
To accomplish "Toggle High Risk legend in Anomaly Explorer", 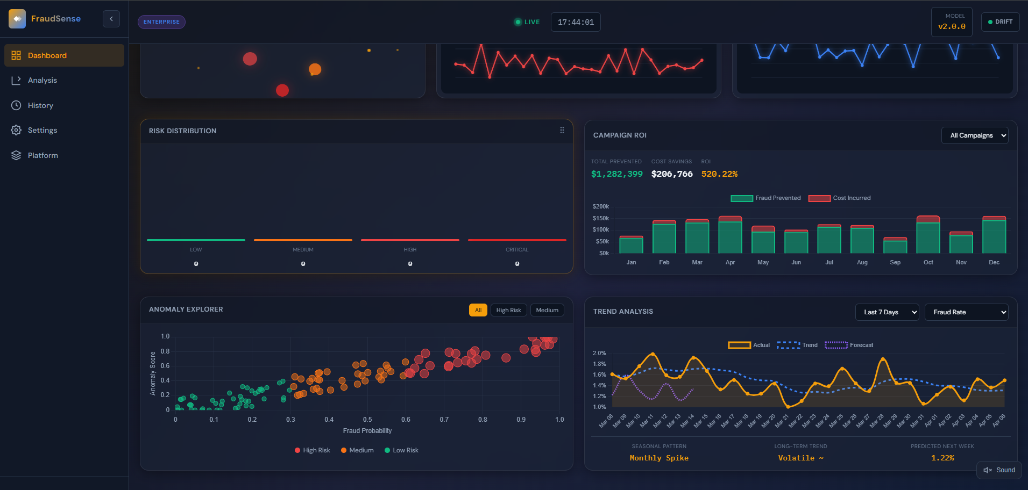I will 312,450.
